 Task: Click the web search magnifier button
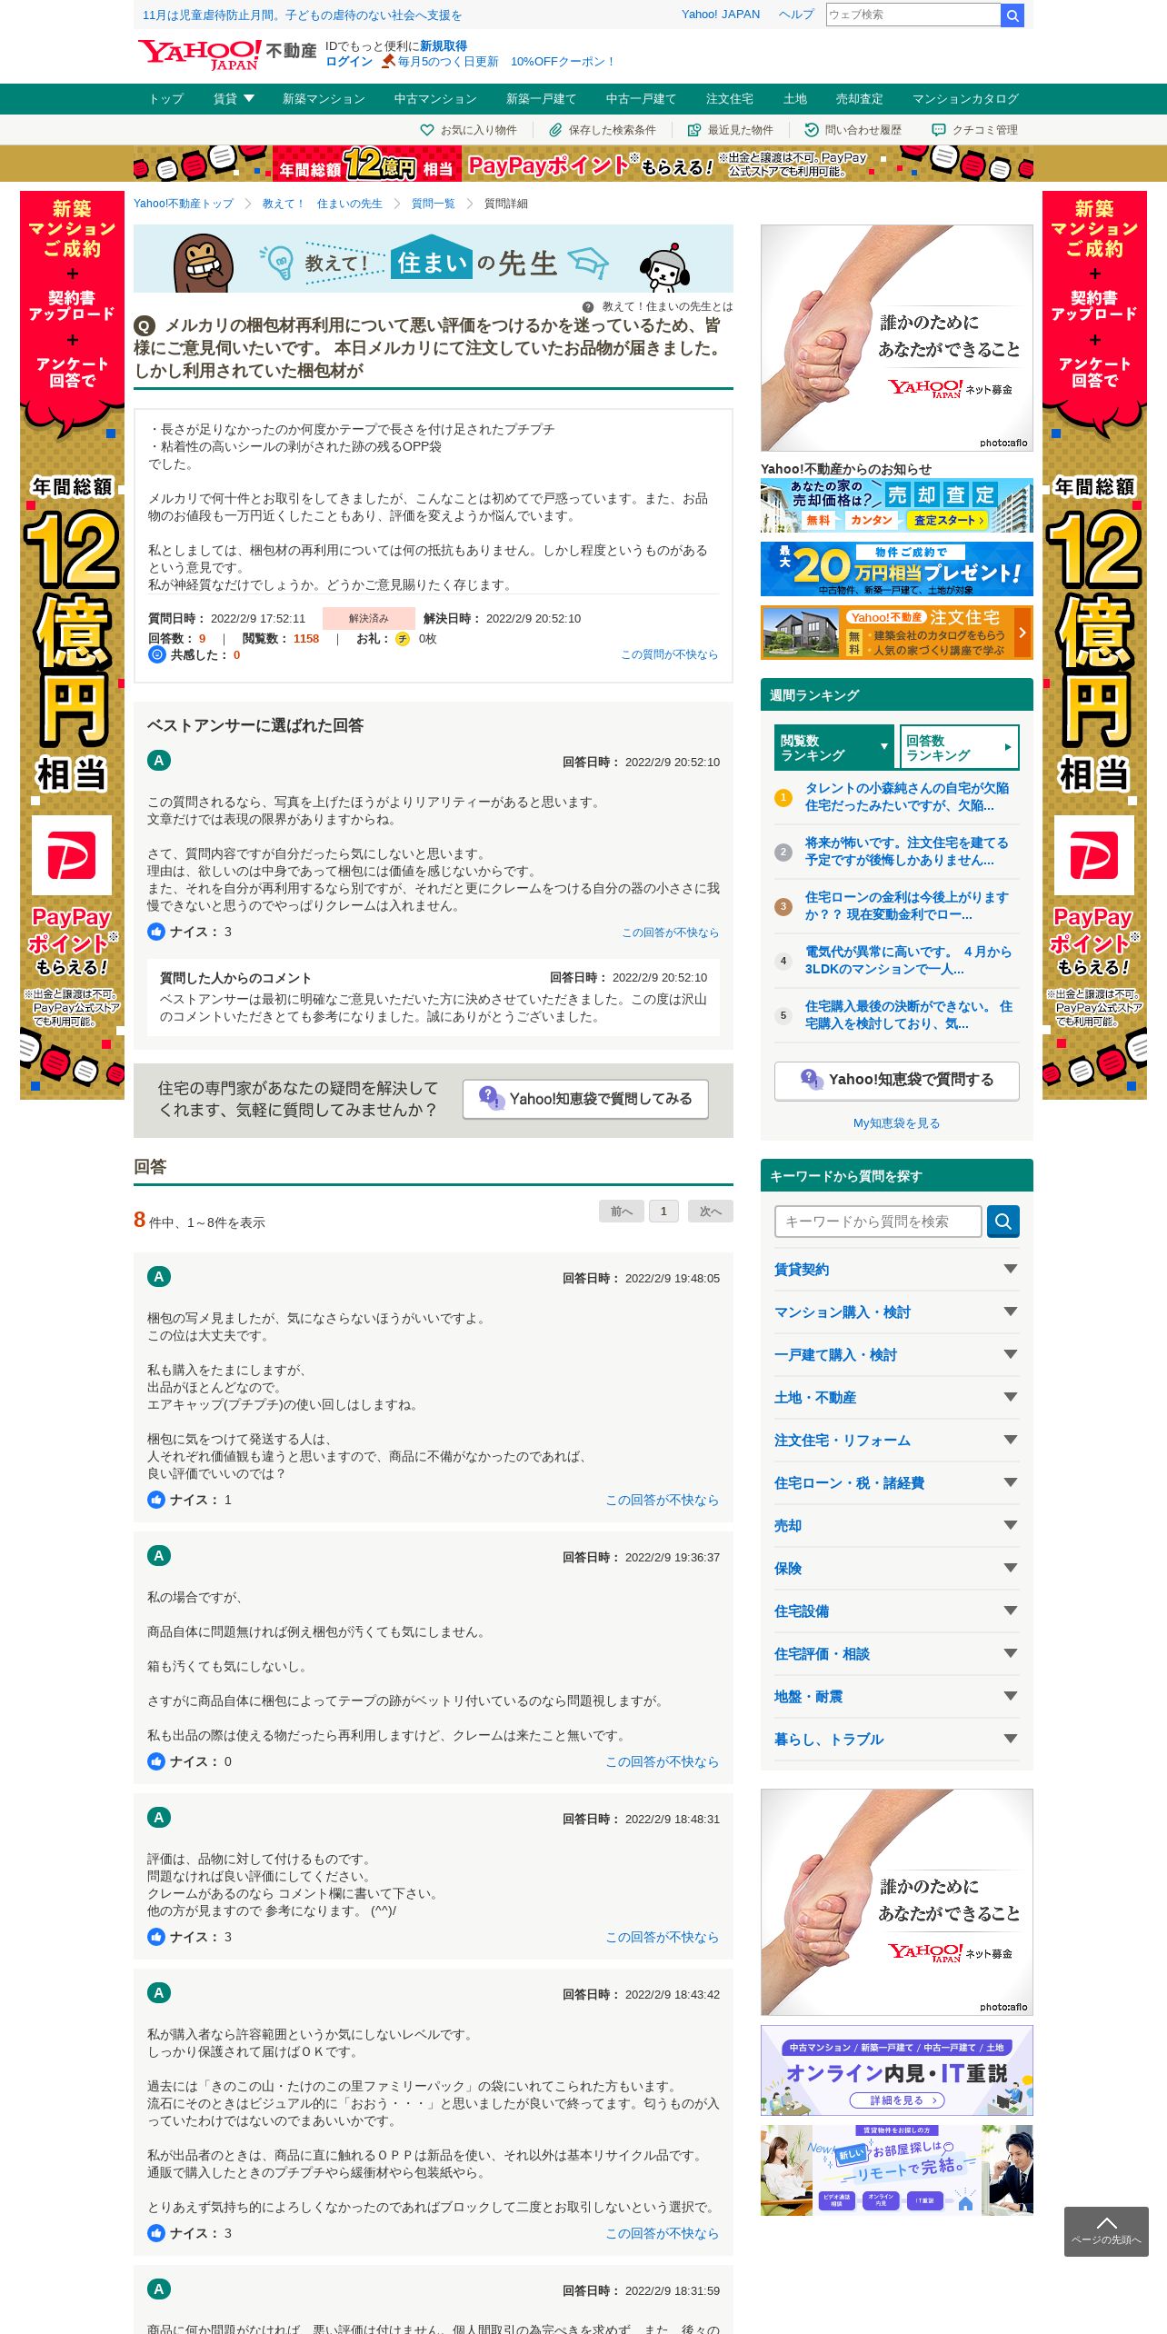pos(1012,15)
